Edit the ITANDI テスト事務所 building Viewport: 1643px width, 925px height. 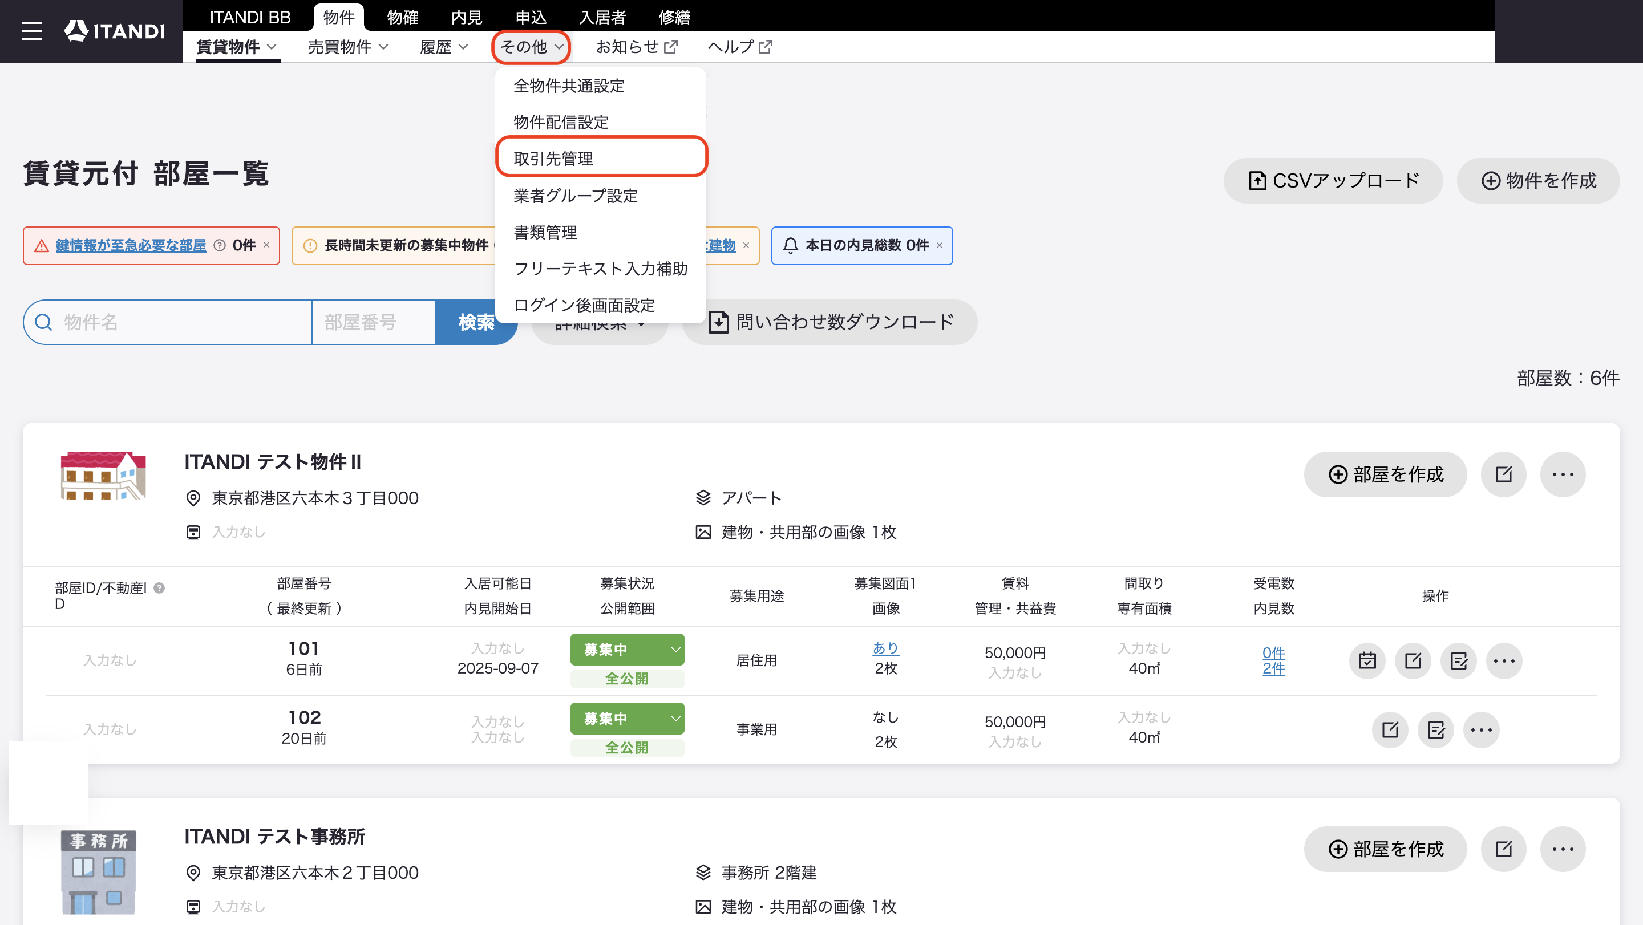1503,849
